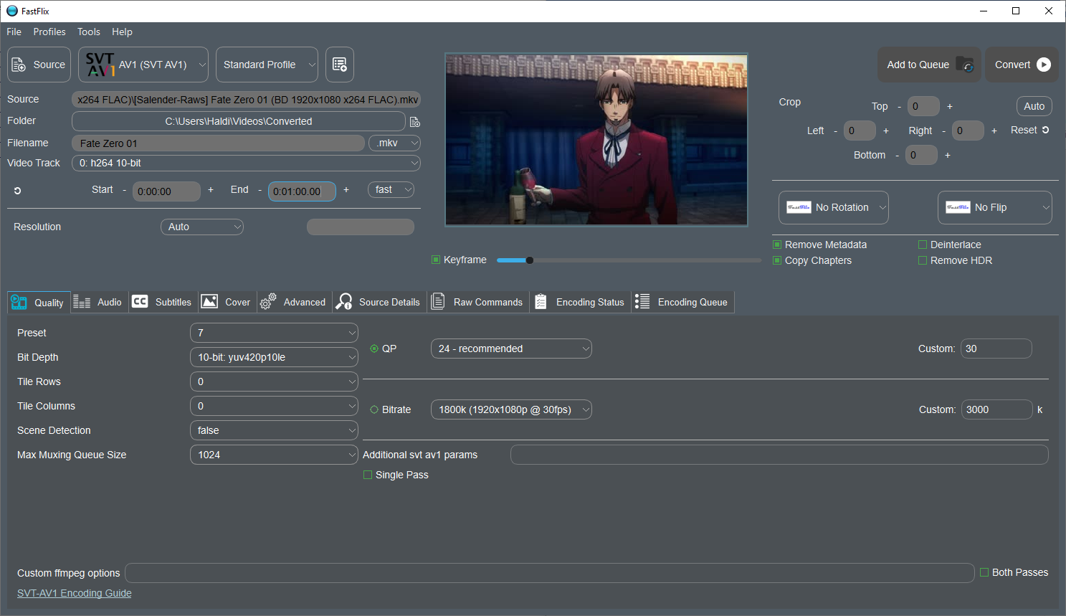1066x616 pixels.
Task: Open the AV1 (SVT AV1) encoder dropdown
Action: 143,65
